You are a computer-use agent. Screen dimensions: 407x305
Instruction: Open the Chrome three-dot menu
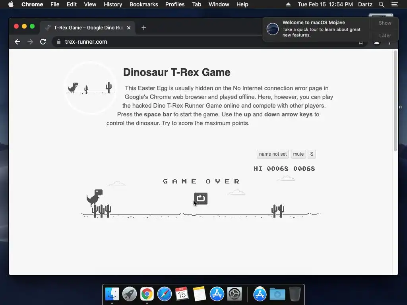[390, 43]
